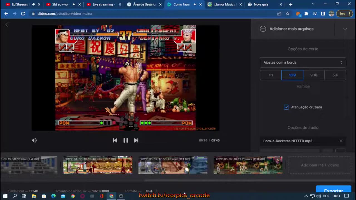Toggle the Atenuação cruzada checkbox
The height and width of the screenshot is (200, 356).
[x=286, y=107]
